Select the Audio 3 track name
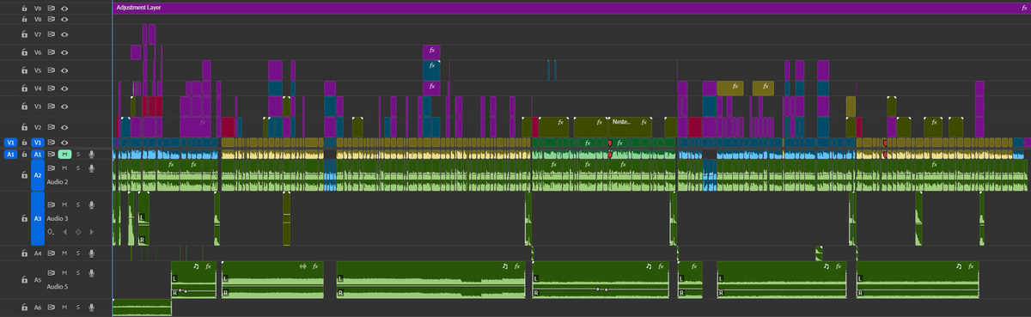Screen dimensions: 1031x317 [x=58, y=218]
